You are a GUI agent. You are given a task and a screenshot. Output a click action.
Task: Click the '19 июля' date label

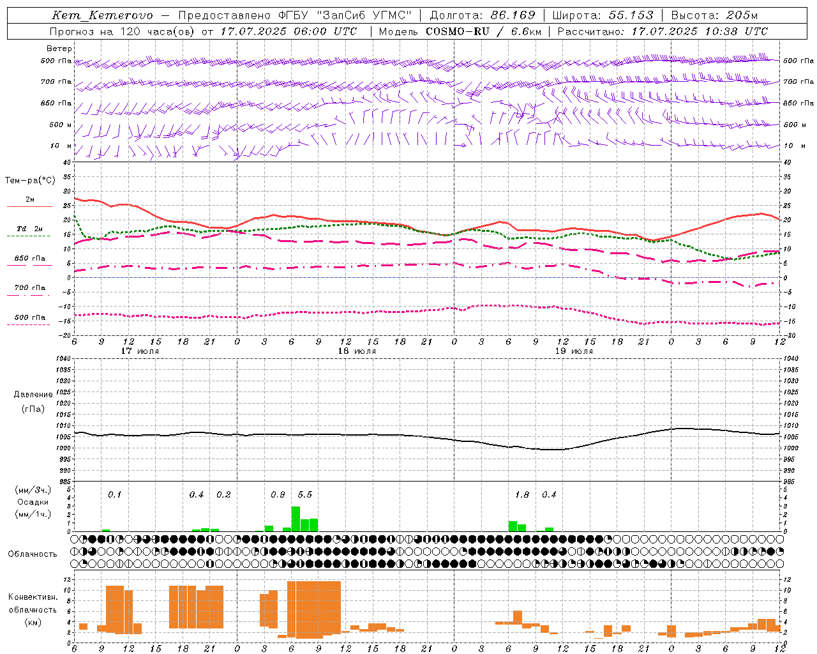pos(574,351)
